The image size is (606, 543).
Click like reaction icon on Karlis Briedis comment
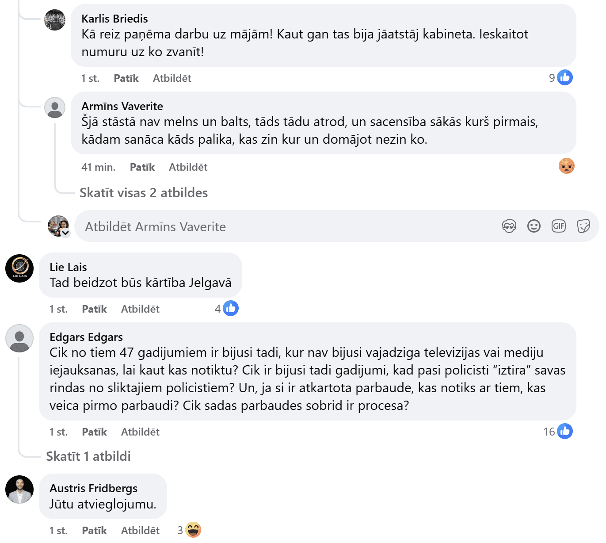(x=565, y=78)
